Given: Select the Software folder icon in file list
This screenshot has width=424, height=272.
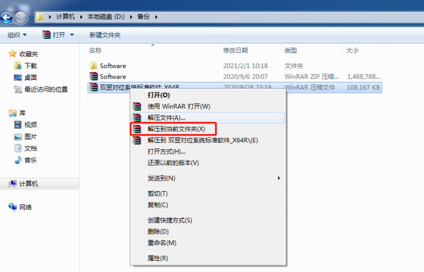Looking at the screenshot, I should (93, 65).
